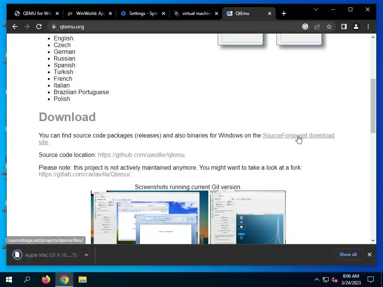Open the left Windows XP screenshot thumbnail
Viewport: 383px width, 287px height.
tap(150, 217)
